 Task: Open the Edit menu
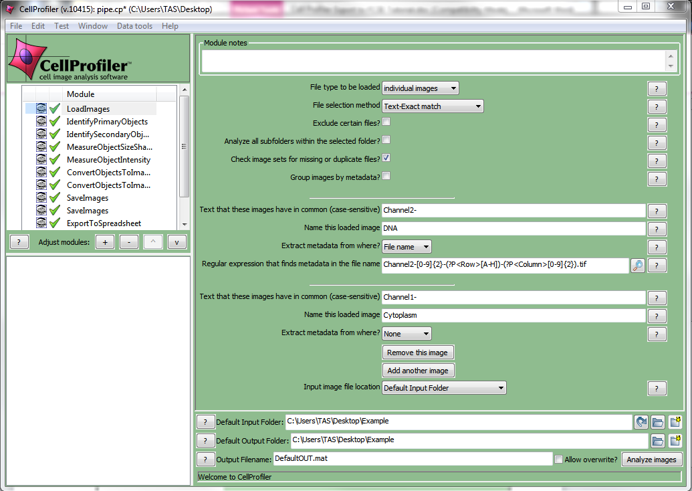(38, 26)
